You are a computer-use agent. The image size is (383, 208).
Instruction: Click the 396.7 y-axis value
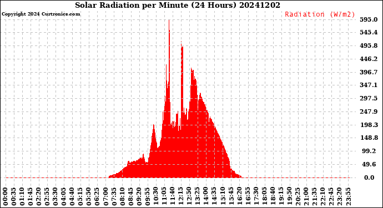click(369, 72)
